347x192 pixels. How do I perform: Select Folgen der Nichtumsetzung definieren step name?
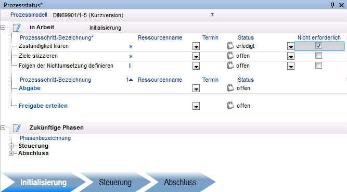66,66
